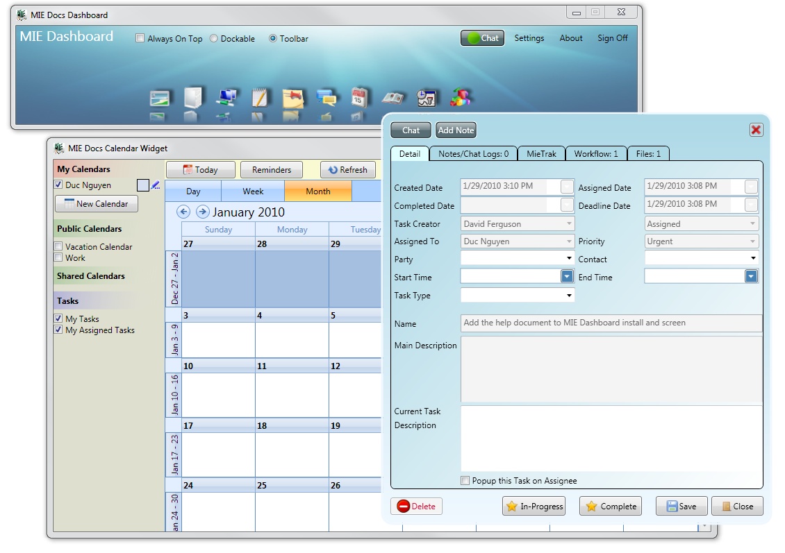
Task: Click the Close button in task panel
Action: [x=738, y=506]
